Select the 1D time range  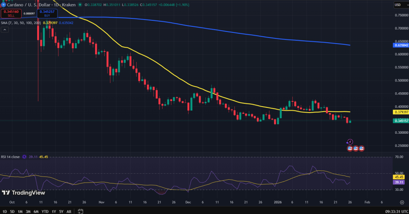[5, 211]
